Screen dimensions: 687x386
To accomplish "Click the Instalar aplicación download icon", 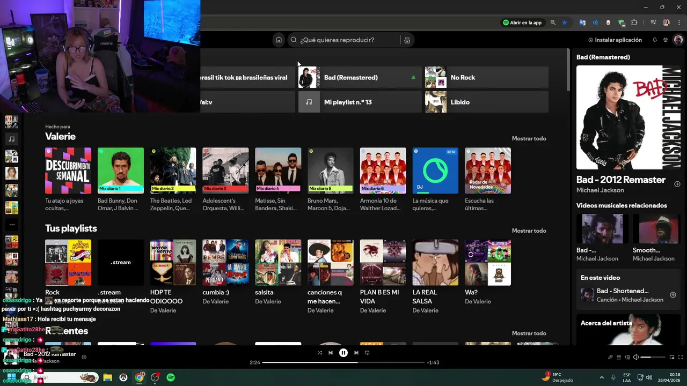I will 591,40.
